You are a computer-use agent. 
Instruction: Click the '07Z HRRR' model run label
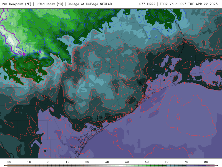click(147, 4)
